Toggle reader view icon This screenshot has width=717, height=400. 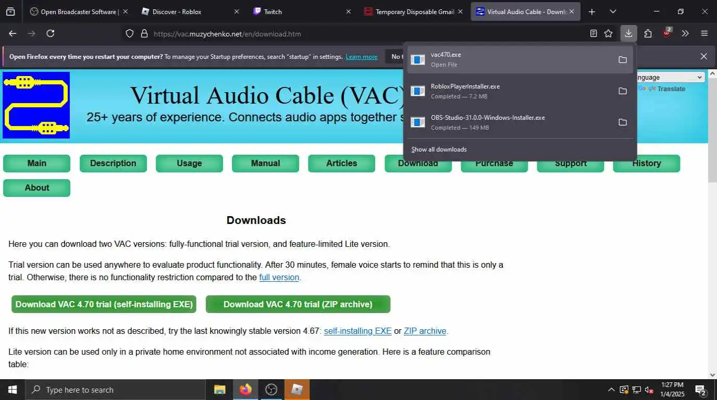pos(594,33)
